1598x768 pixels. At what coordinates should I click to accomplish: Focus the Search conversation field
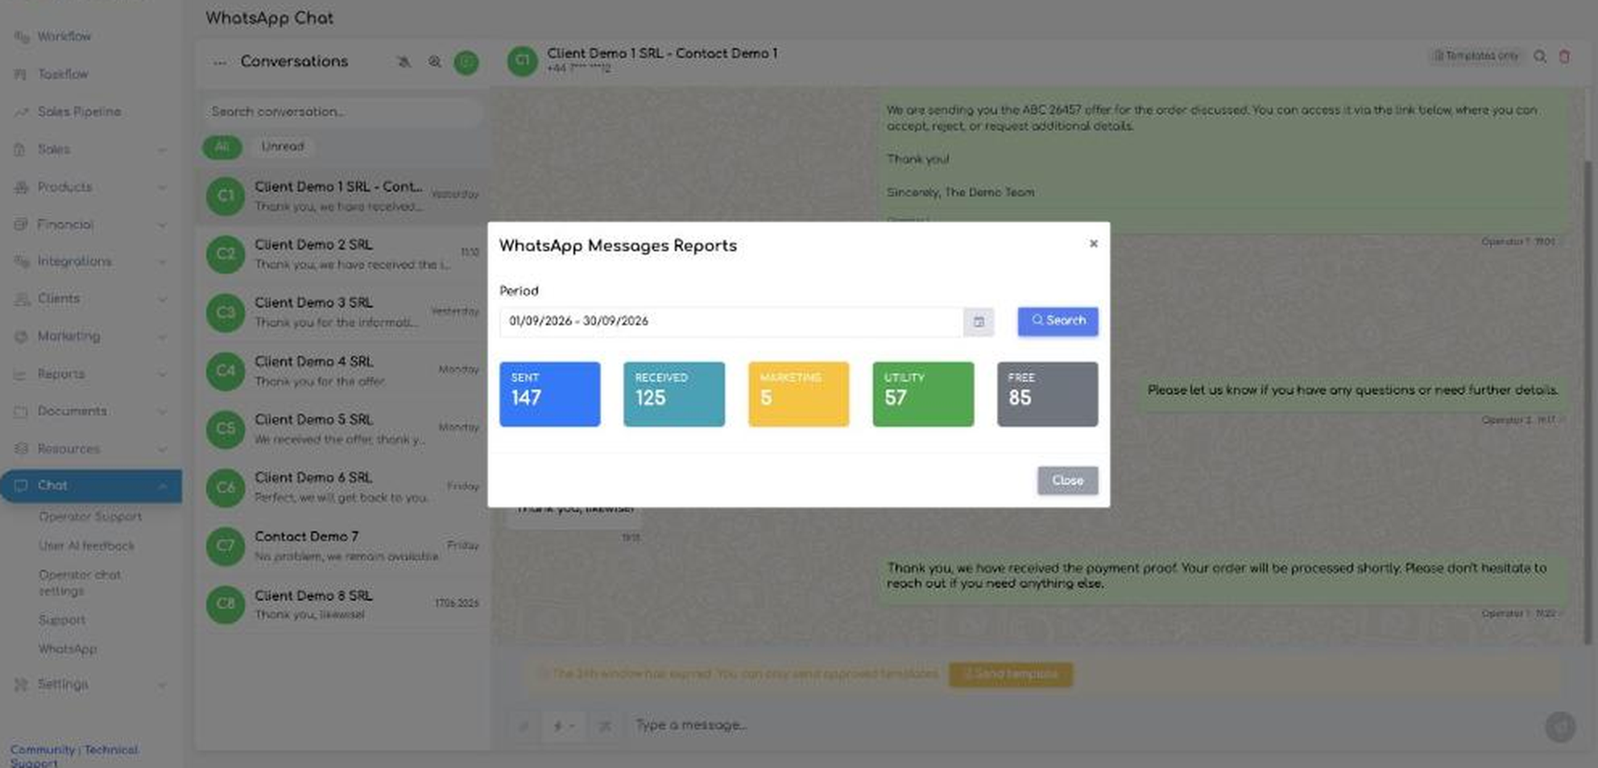tap(342, 112)
